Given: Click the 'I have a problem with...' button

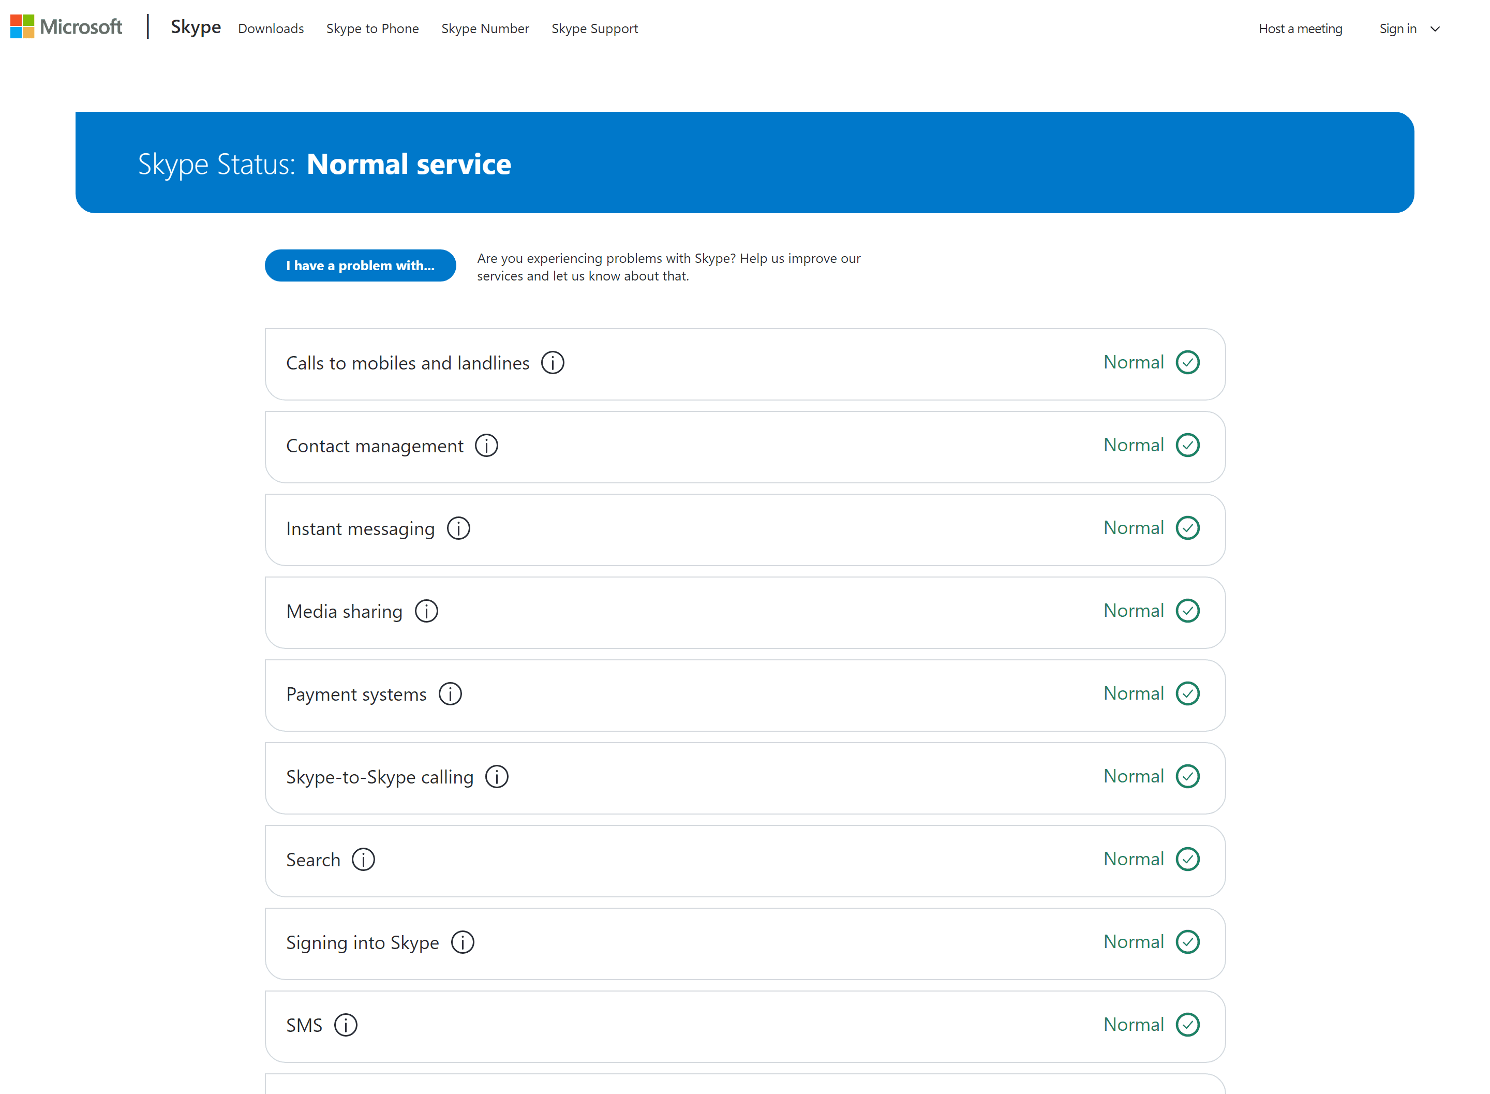Looking at the screenshot, I should pyautogui.click(x=360, y=265).
